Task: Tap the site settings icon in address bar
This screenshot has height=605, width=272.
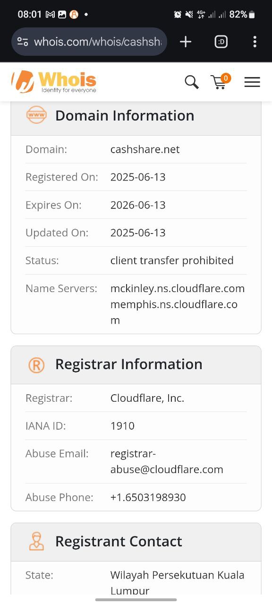Action: [23, 42]
